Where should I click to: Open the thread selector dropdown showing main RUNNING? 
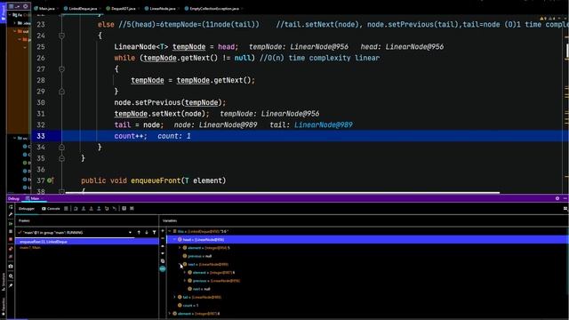76,233
